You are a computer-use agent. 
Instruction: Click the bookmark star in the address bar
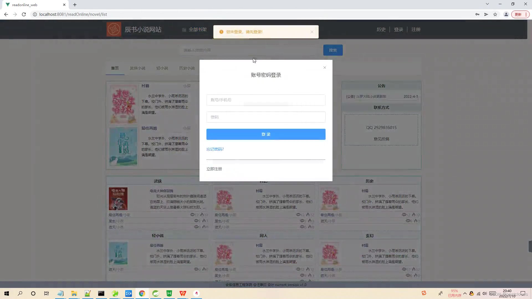(x=495, y=14)
